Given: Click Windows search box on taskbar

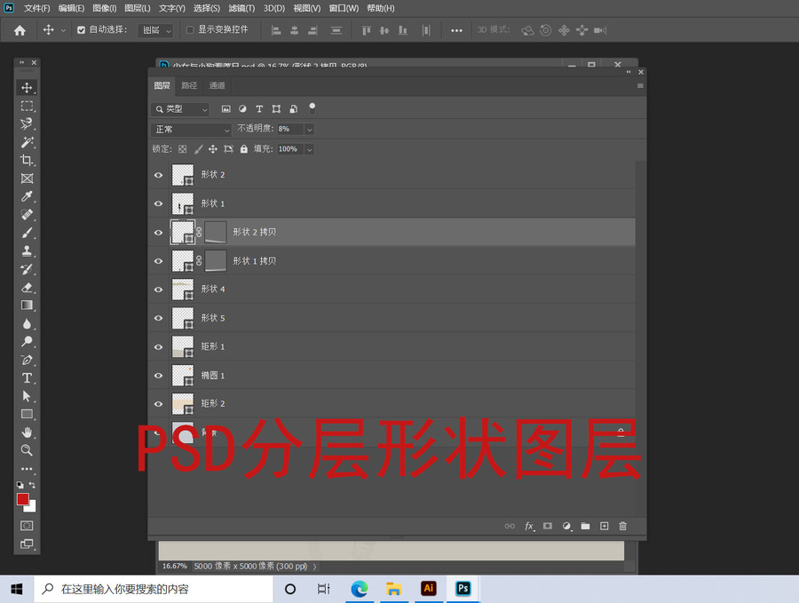Looking at the screenshot, I should (153, 590).
